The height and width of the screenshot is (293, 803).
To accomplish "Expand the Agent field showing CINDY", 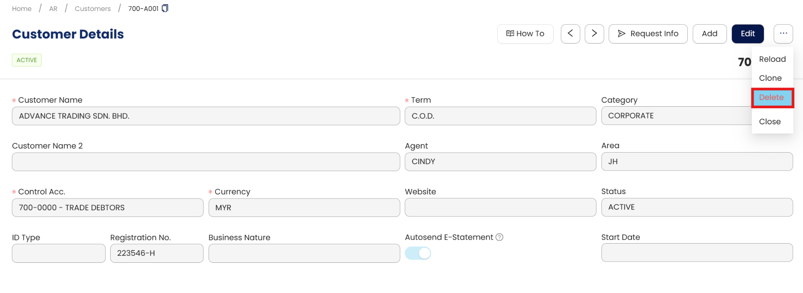I will pos(500,162).
